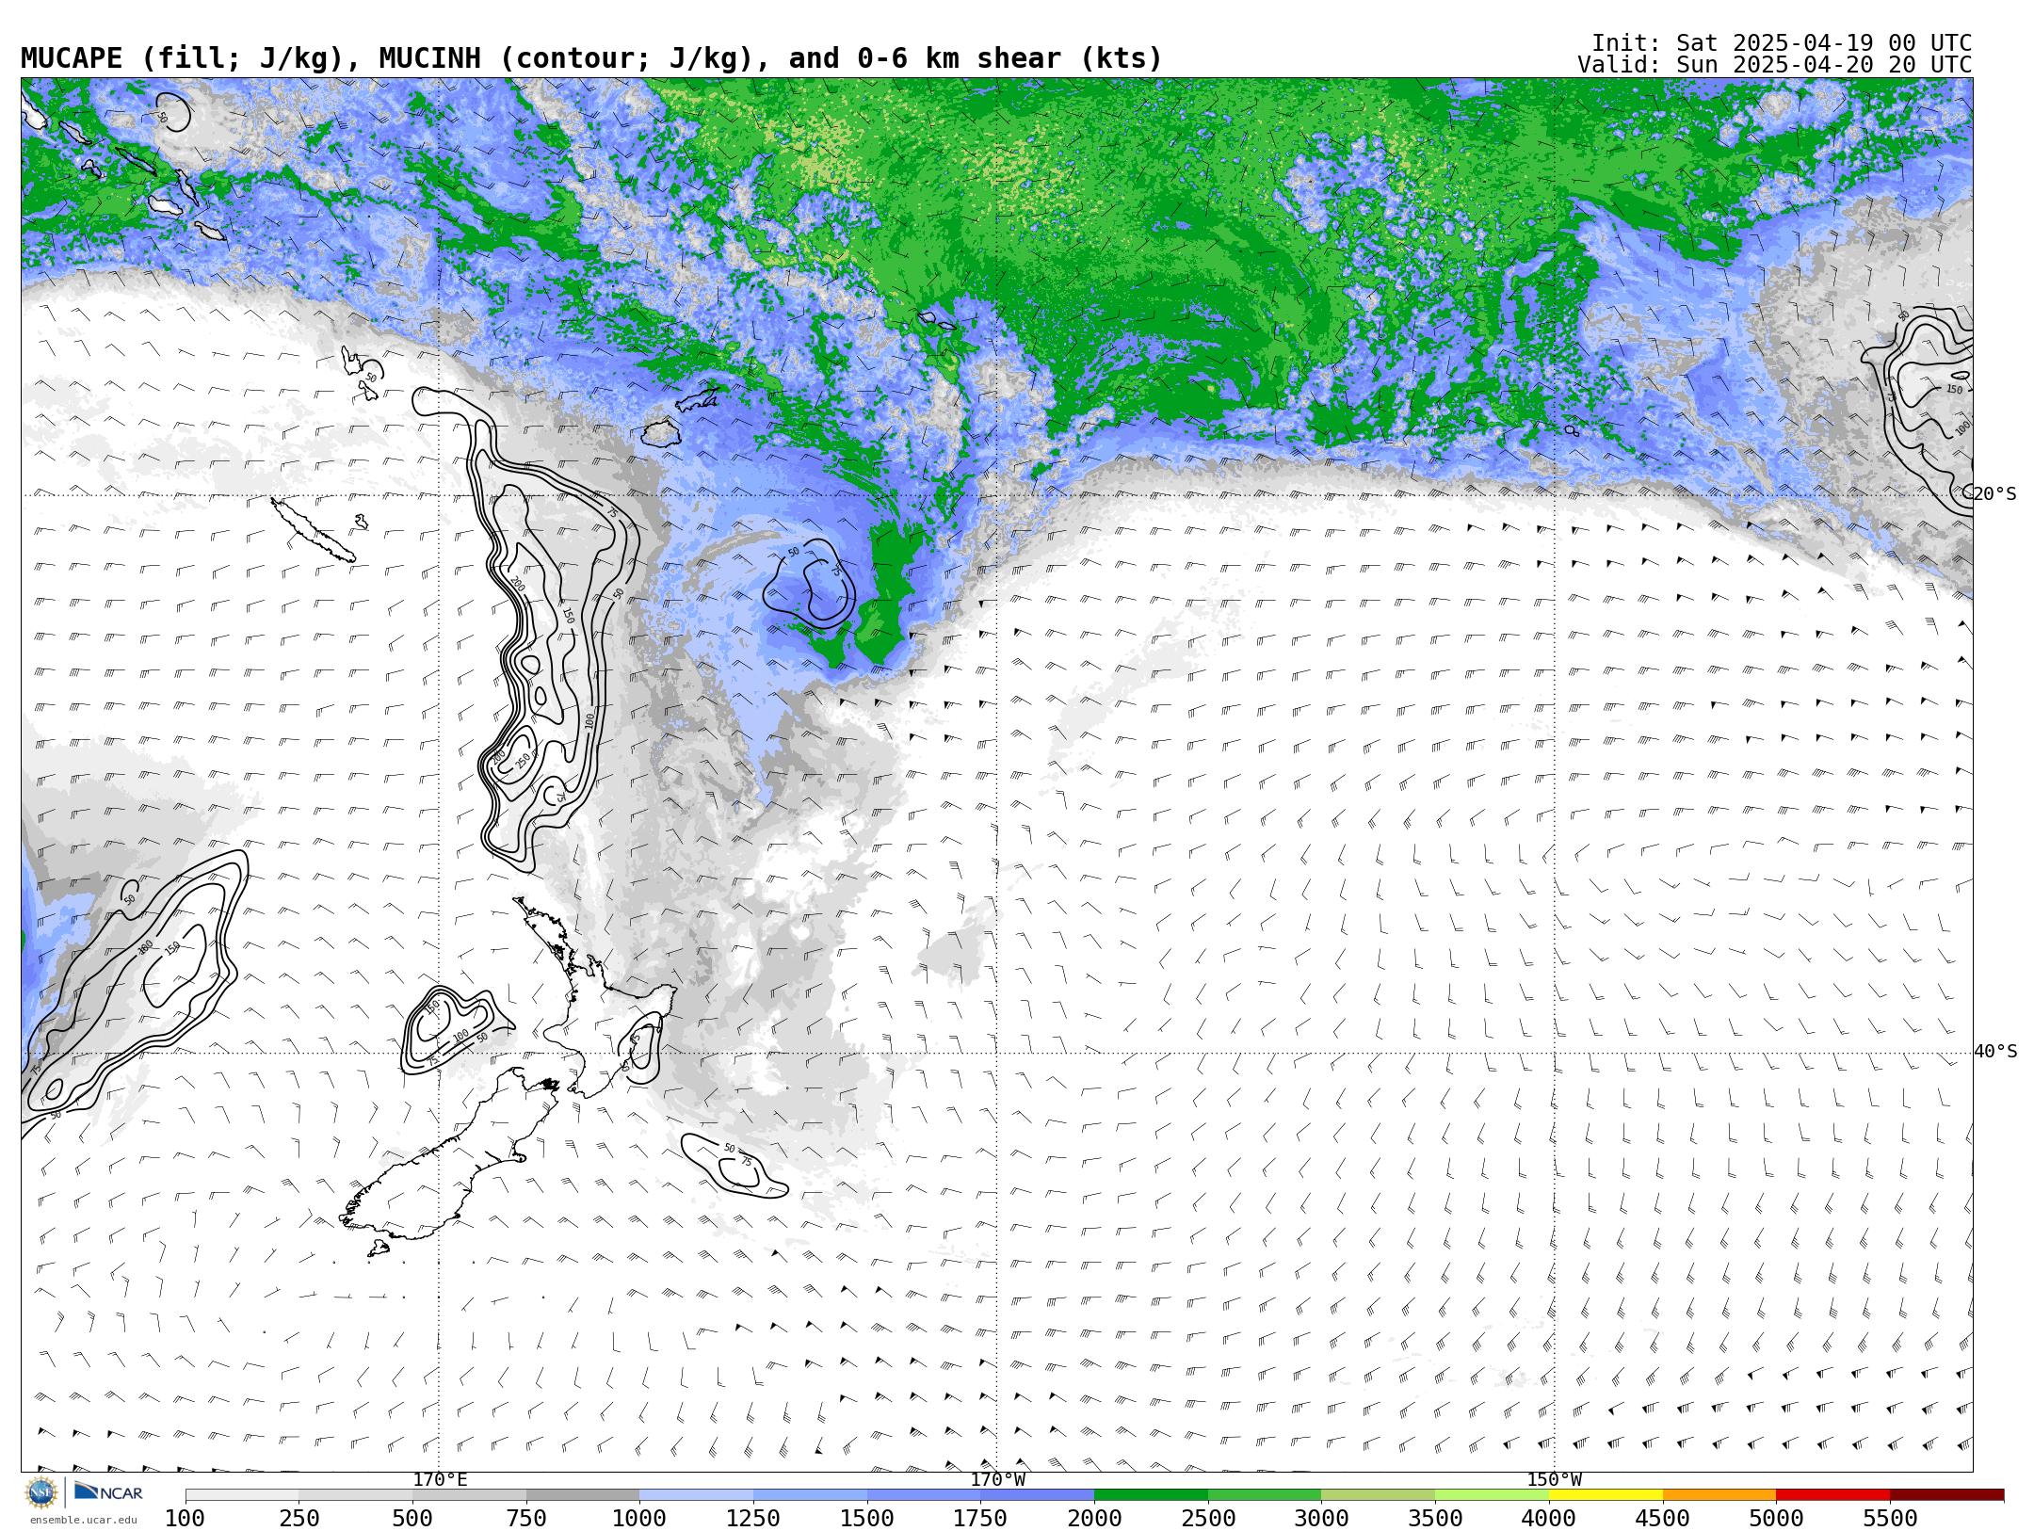Pick the dark green 2000–2500 colorbar segment
This screenshot has width=2034, height=1531.
click(x=1151, y=1495)
